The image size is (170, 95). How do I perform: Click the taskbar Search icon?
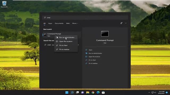[x=72, y=92]
